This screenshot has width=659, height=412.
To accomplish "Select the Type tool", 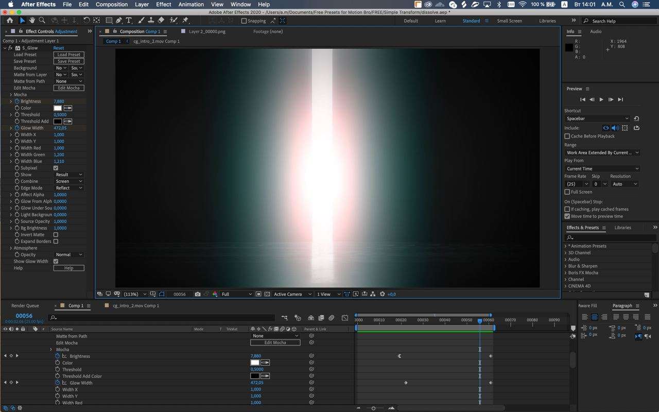I will tap(129, 21).
